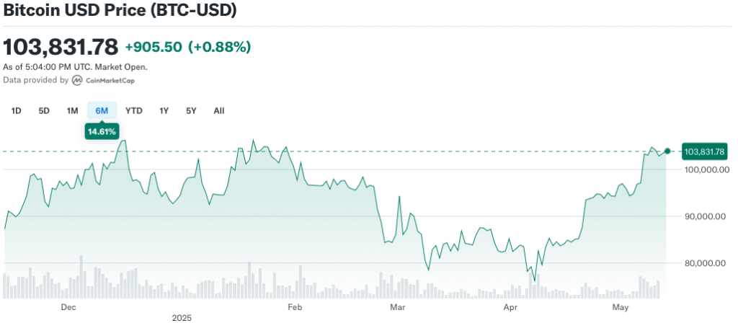Click the highlighted 6M range tab
Image resolution: width=738 pixels, height=323 pixels.
click(102, 110)
